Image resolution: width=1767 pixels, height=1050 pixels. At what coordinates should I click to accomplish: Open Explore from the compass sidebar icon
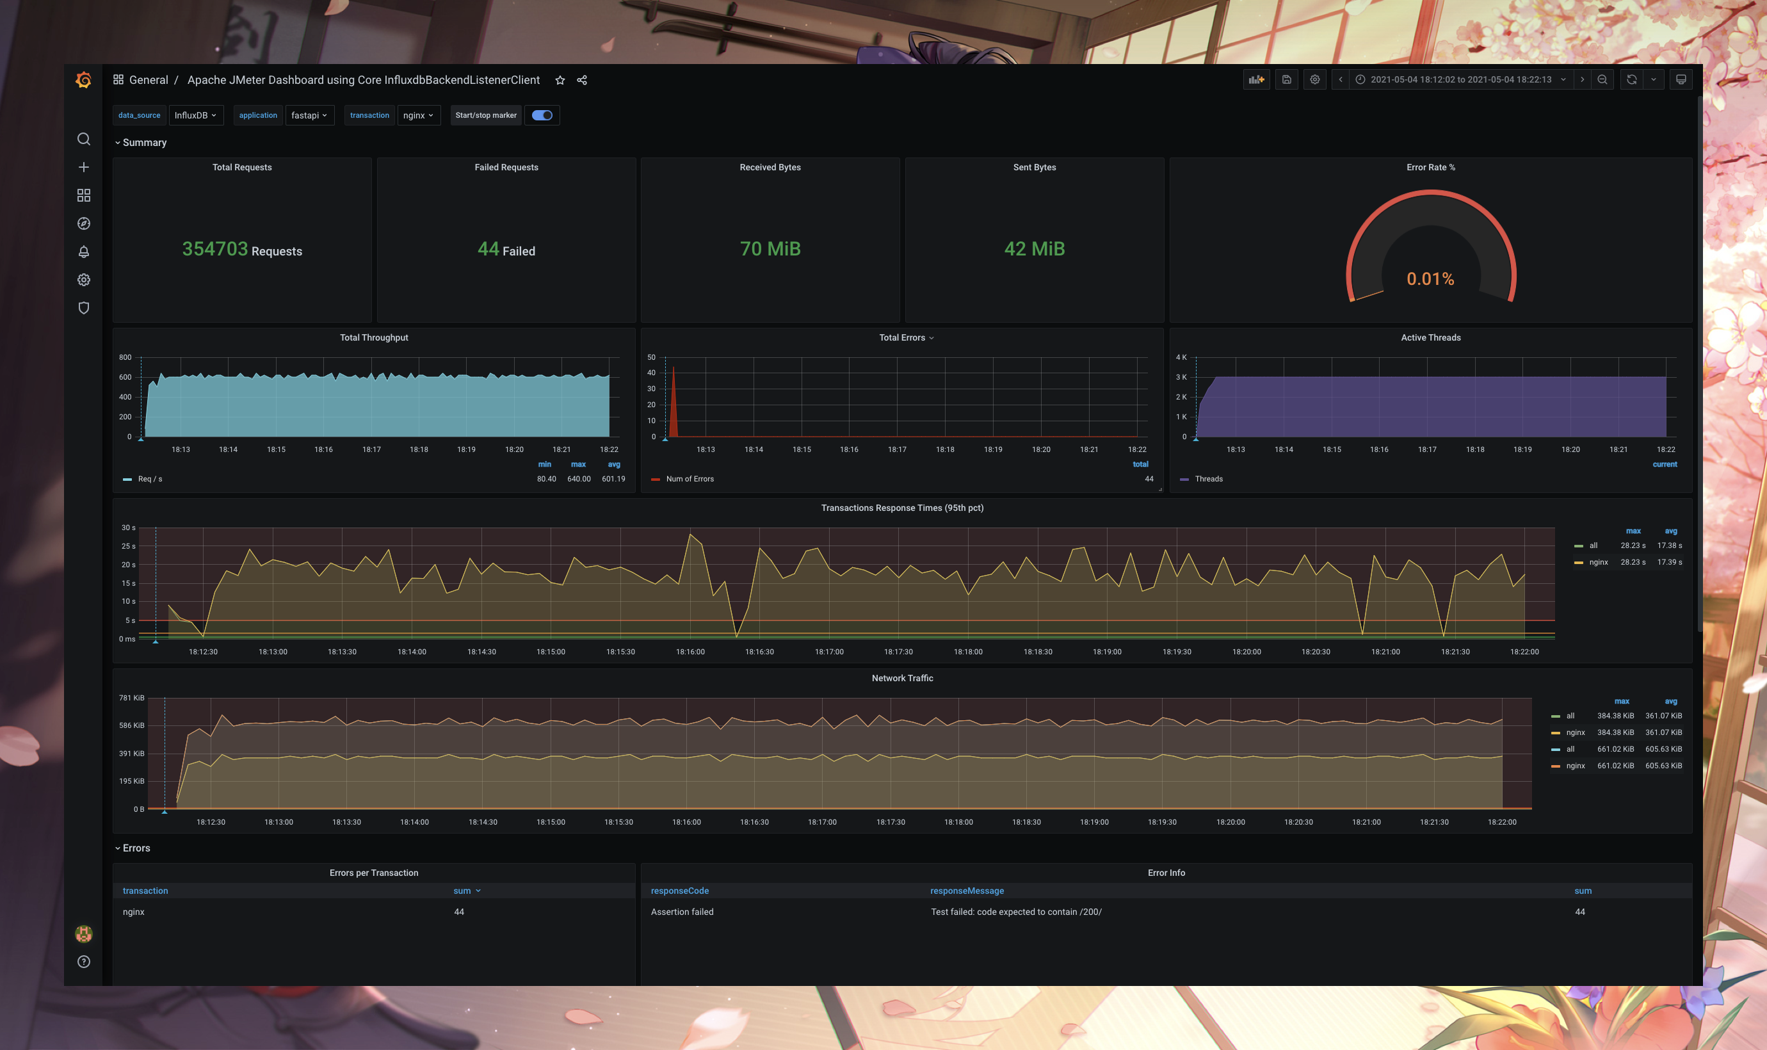pyautogui.click(x=83, y=223)
